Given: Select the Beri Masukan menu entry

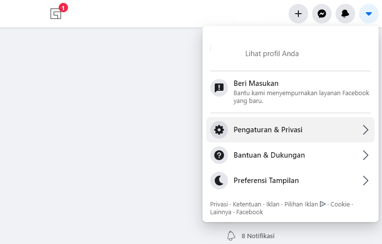Looking at the screenshot, I should coord(291,92).
